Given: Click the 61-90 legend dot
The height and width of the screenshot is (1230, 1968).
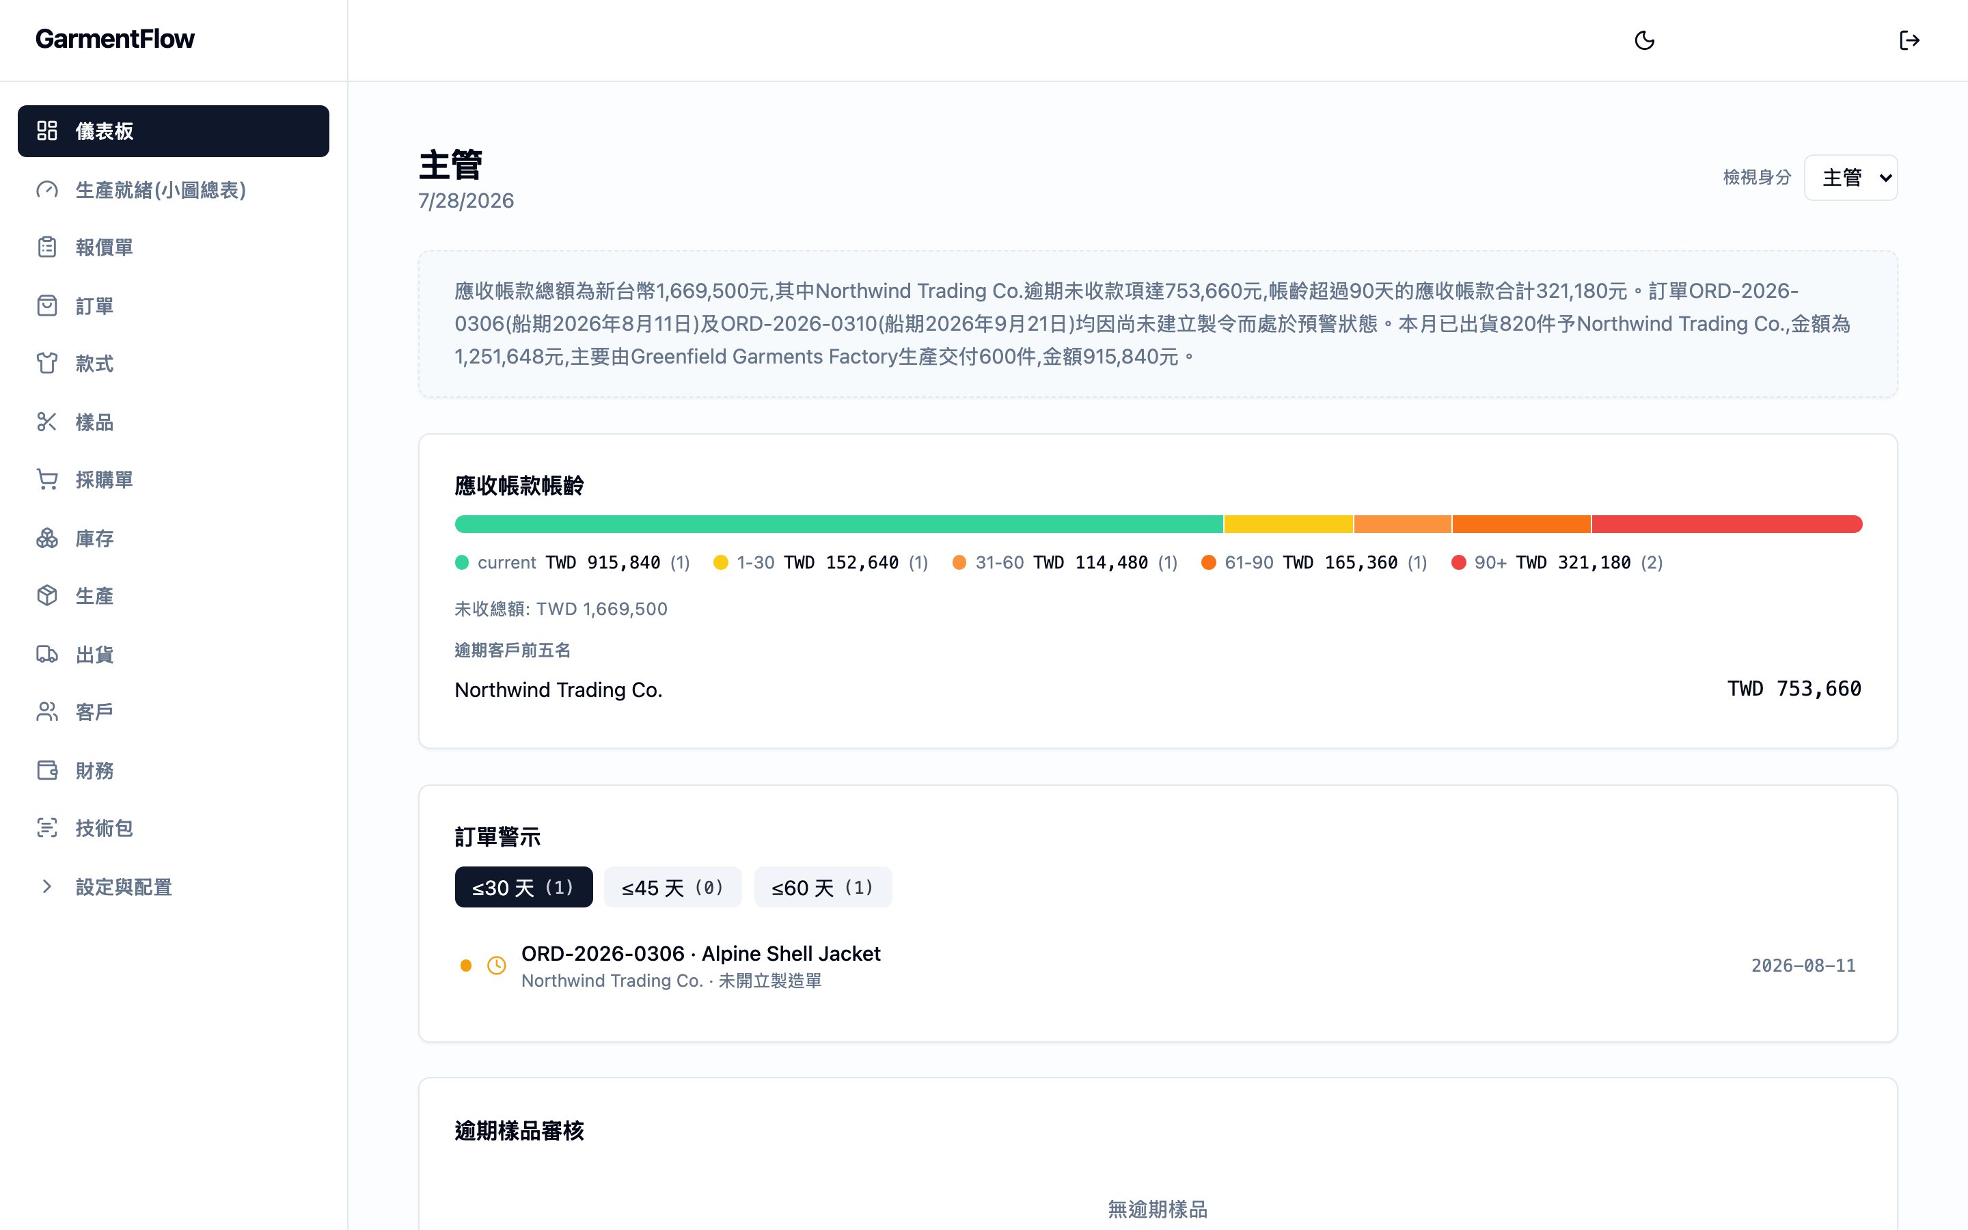Looking at the screenshot, I should [1208, 563].
